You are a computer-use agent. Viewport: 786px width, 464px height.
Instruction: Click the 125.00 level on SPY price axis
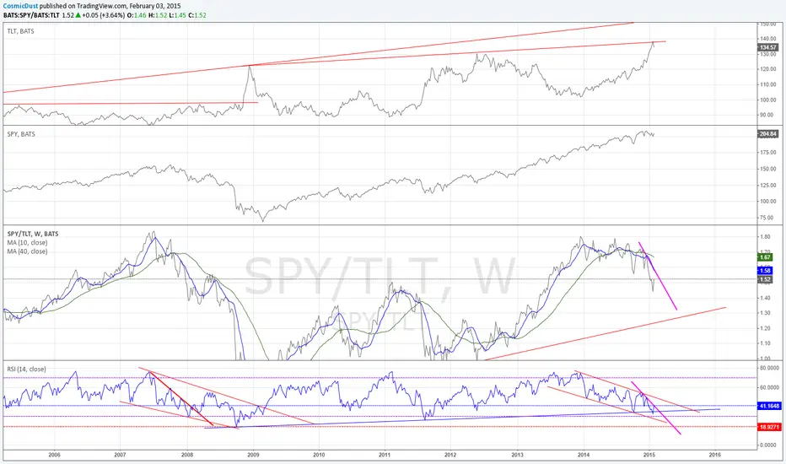click(768, 185)
